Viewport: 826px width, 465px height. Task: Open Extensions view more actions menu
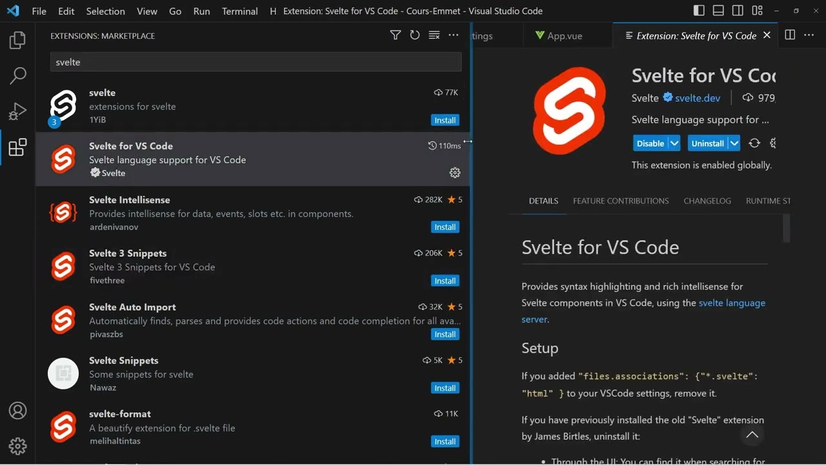[x=454, y=36]
